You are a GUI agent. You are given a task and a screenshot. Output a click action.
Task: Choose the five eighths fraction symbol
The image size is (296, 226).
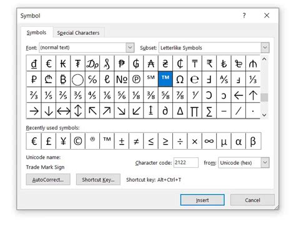pos(165,95)
